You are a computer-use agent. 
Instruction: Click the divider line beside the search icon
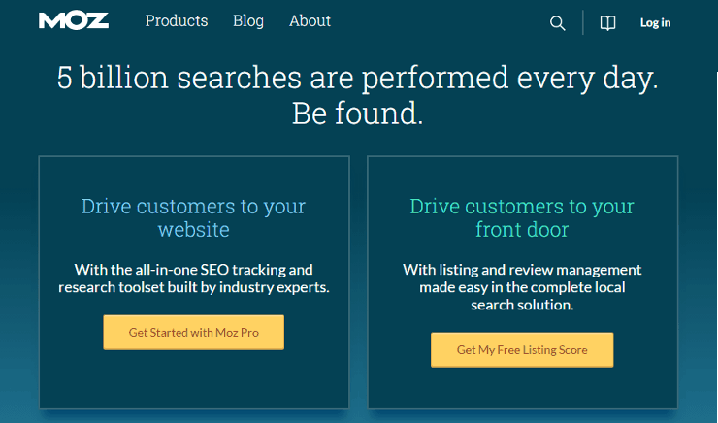point(583,22)
